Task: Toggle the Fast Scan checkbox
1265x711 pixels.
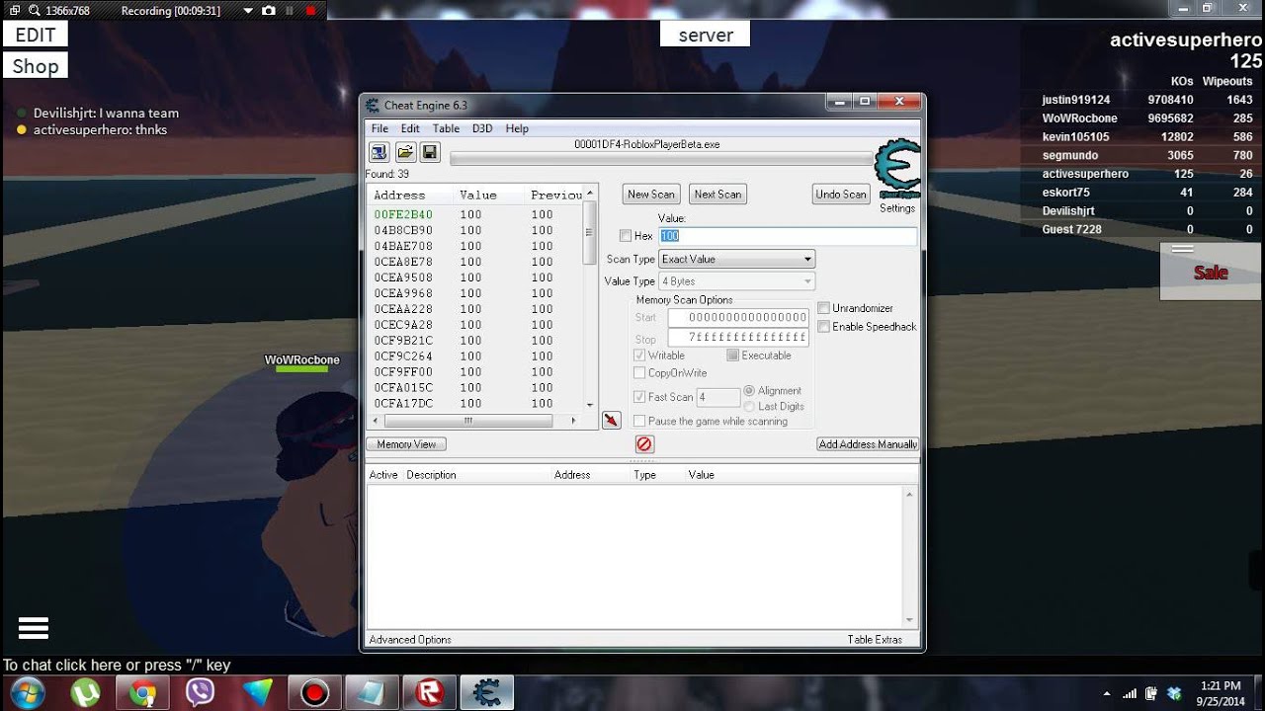Action: click(x=639, y=397)
